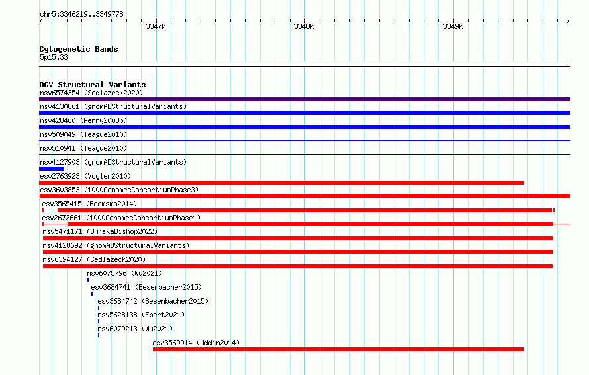The height and width of the screenshot is (375, 589).
Task: Select nsv509049 (Teague2010) label
Action: tap(83, 134)
